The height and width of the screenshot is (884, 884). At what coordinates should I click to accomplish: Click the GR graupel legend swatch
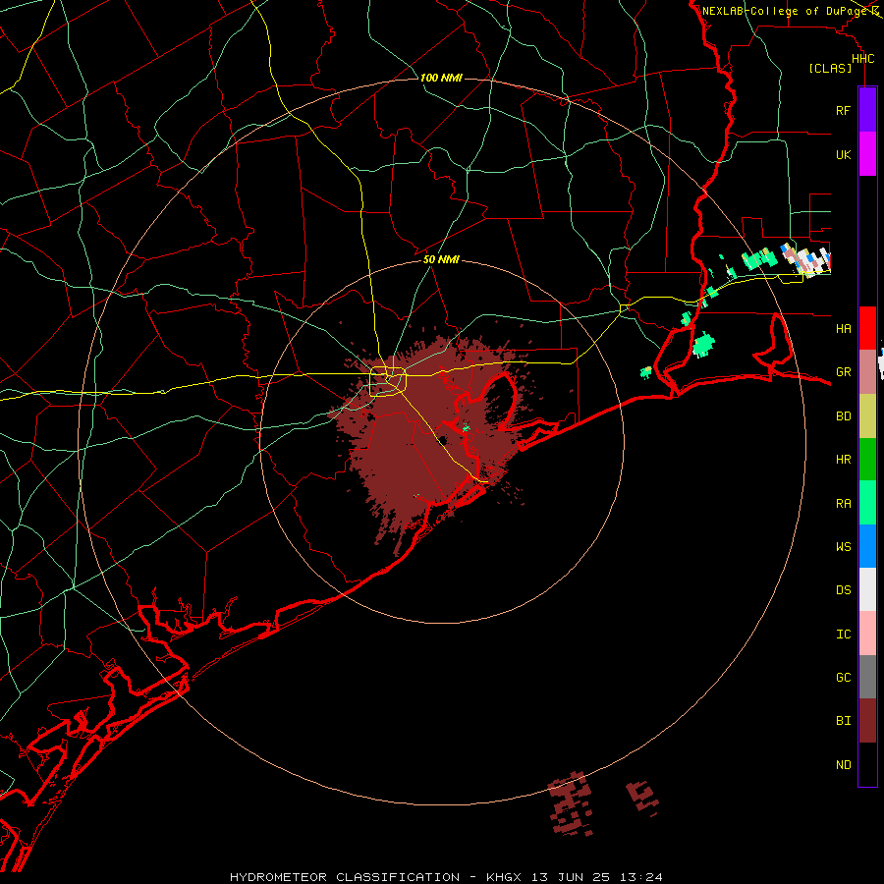[x=867, y=372]
